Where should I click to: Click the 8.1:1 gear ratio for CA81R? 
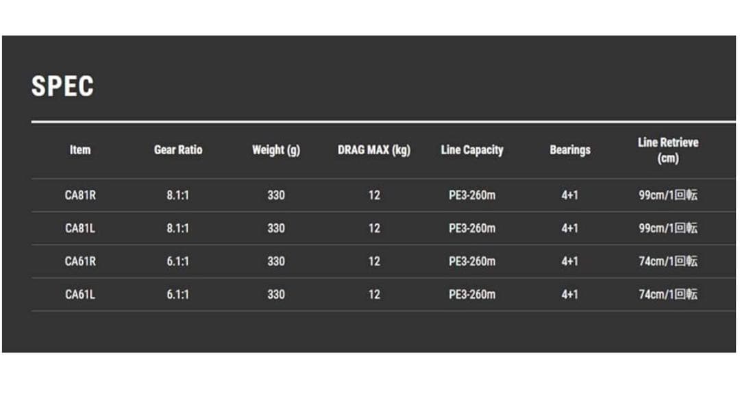(178, 195)
